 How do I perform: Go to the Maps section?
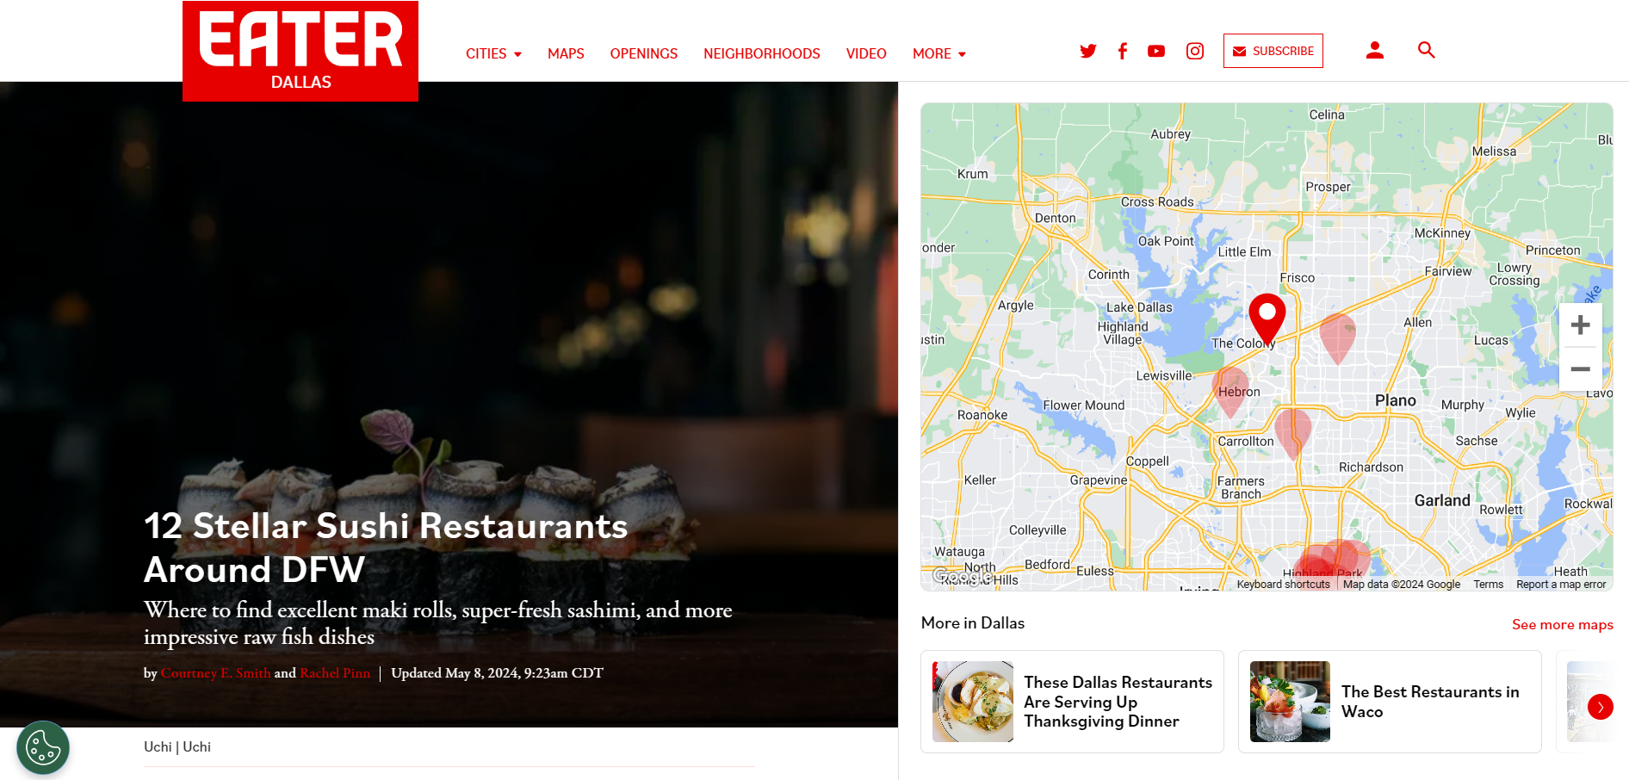click(x=566, y=53)
